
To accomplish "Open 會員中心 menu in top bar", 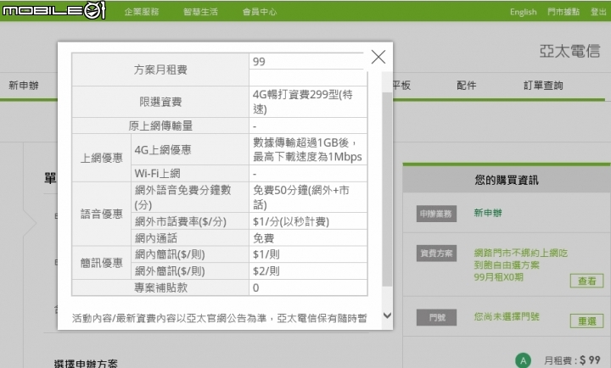I will pyautogui.click(x=260, y=12).
